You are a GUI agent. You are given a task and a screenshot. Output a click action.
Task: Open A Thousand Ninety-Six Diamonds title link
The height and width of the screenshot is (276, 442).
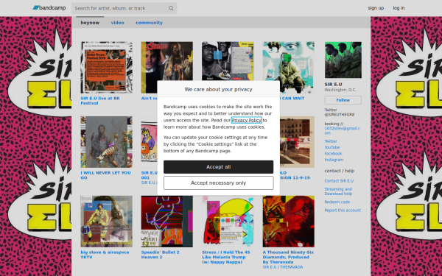point(288,257)
